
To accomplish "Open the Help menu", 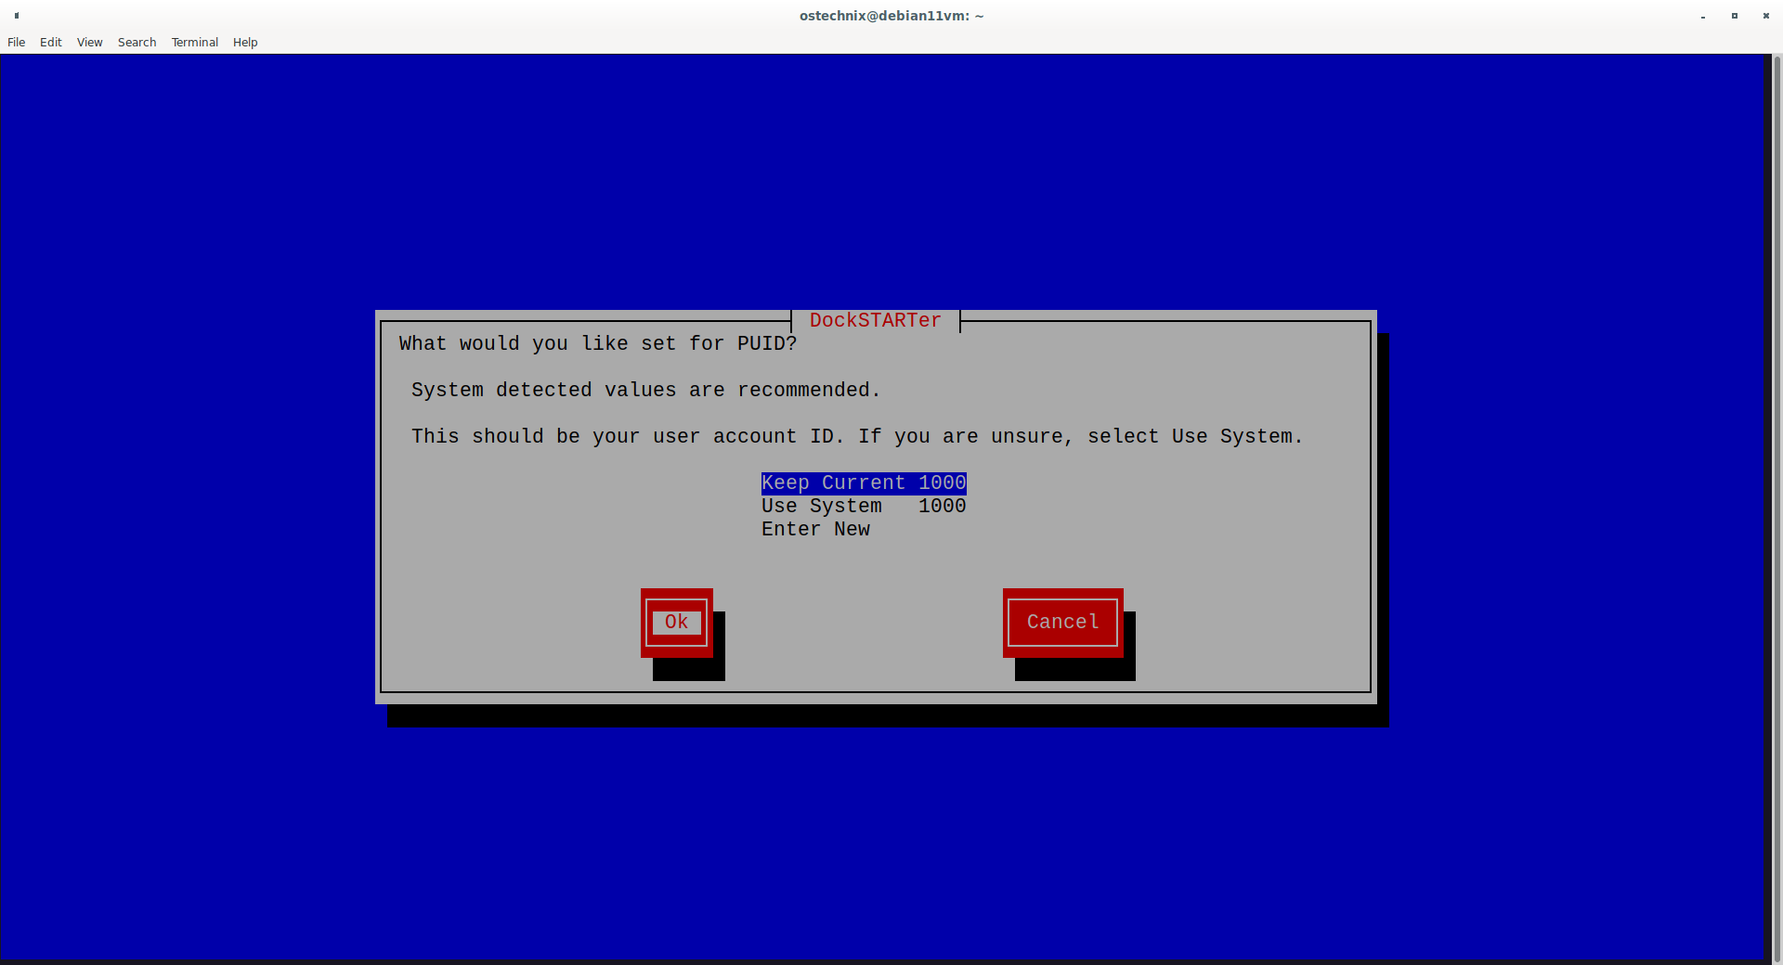I will point(245,43).
